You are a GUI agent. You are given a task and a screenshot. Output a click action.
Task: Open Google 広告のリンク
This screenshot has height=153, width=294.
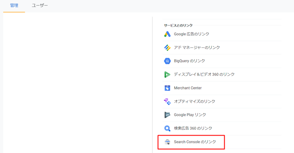point(191,34)
